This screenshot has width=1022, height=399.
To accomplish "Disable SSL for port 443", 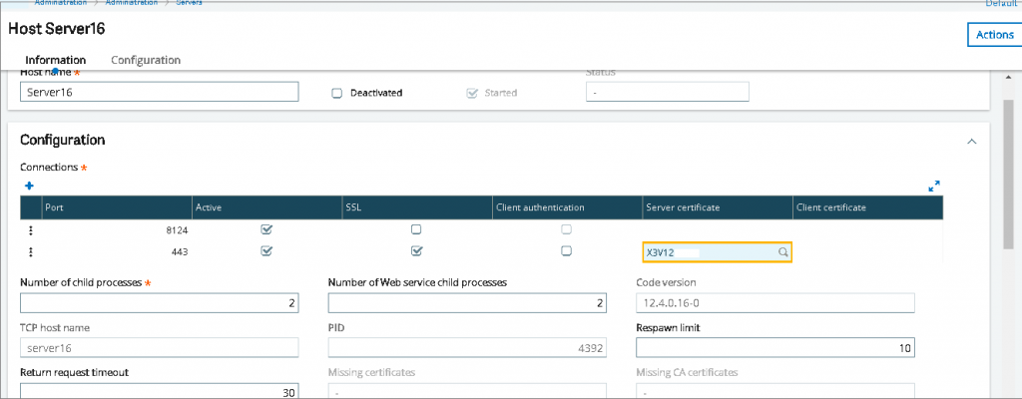I will [x=416, y=250].
